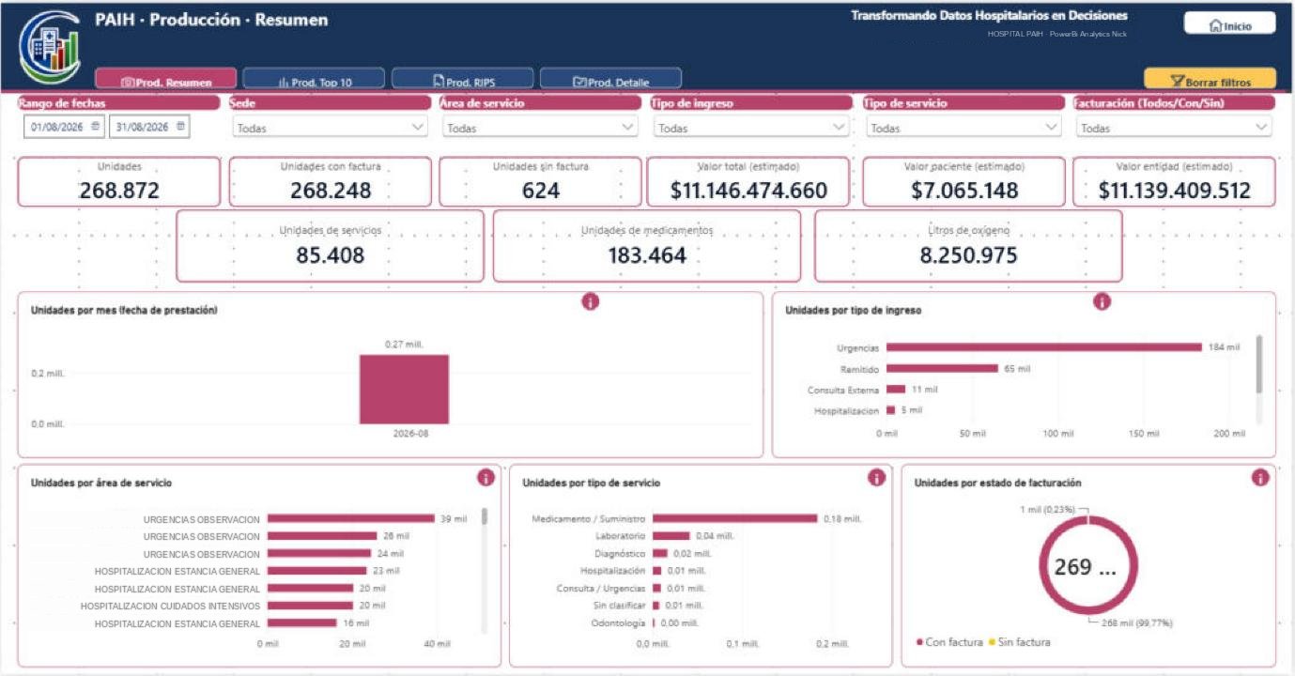Select the Laboratorio bar in tipo de servicio
The height and width of the screenshot is (676, 1295).
[x=671, y=535]
